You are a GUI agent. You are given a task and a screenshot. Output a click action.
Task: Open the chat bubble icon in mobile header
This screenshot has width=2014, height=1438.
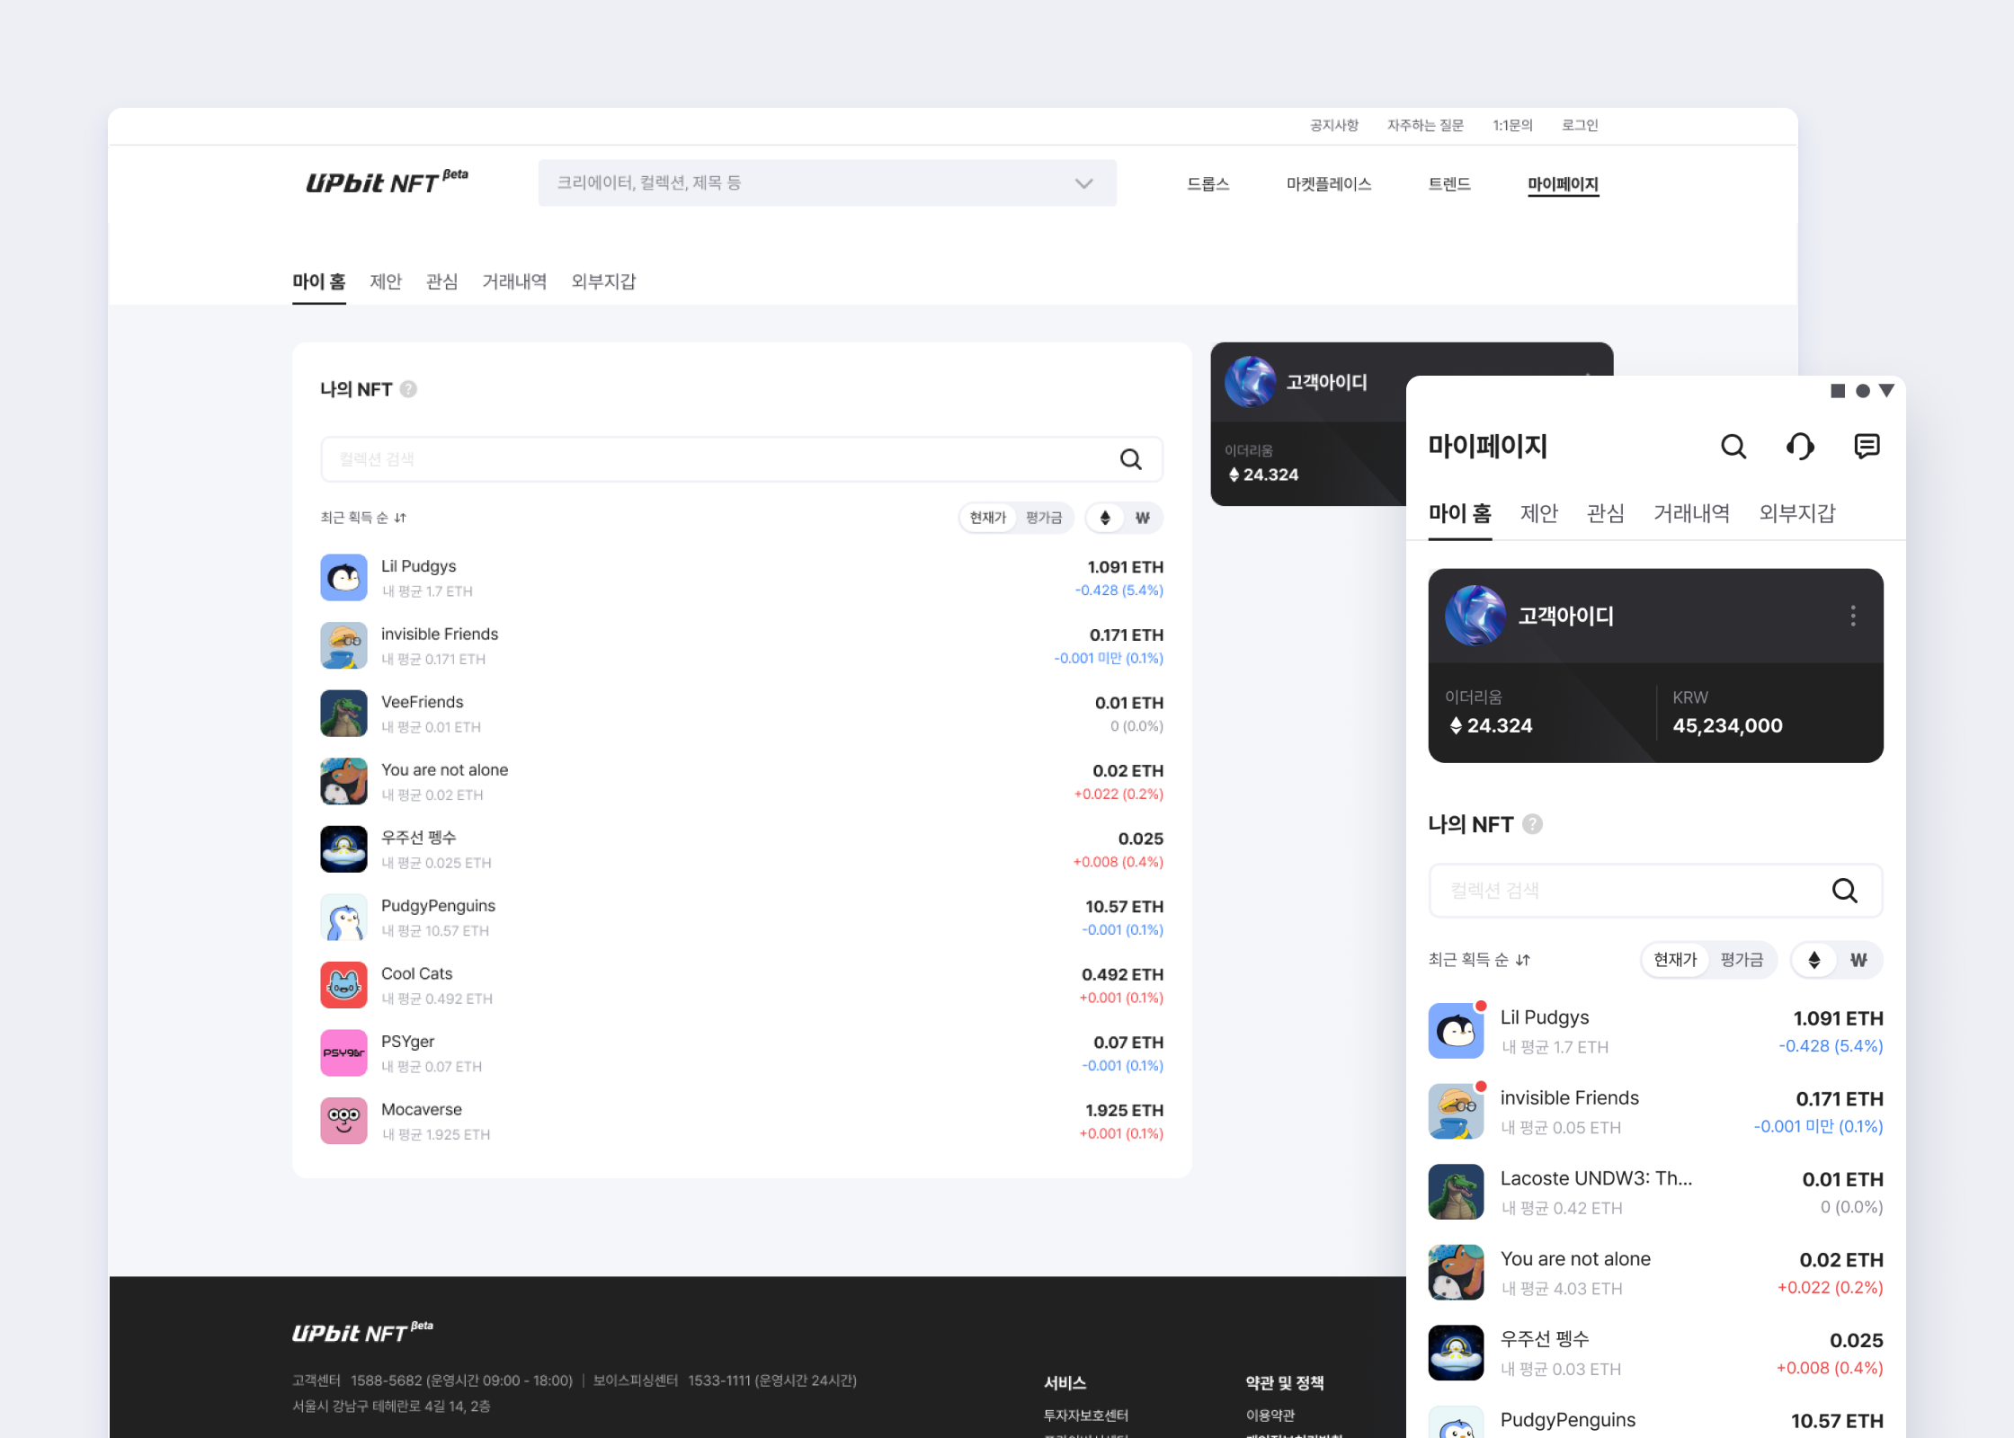(x=1868, y=447)
